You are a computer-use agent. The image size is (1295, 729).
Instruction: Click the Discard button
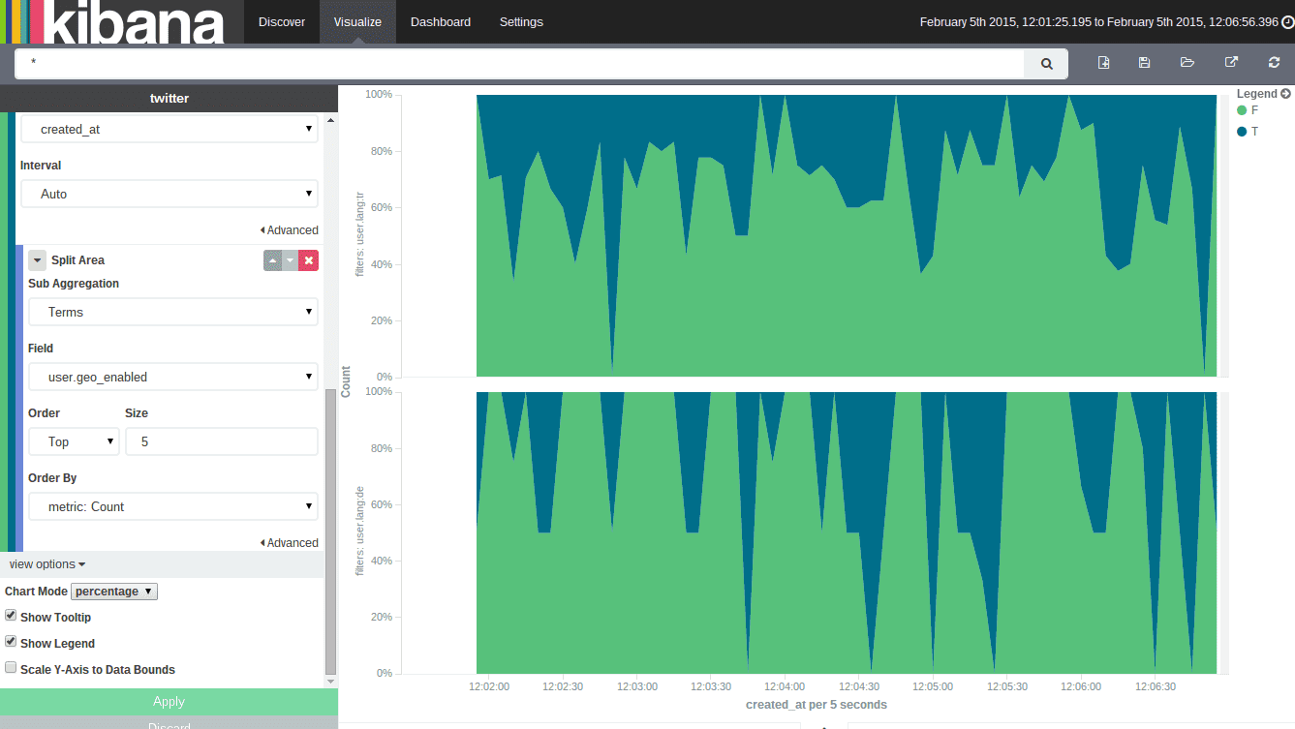point(169,723)
